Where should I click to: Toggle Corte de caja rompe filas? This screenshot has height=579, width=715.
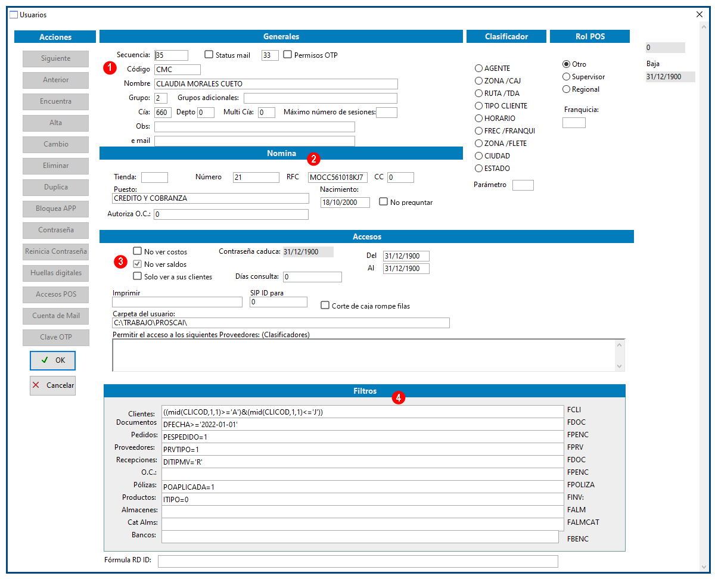click(x=325, y=306)
